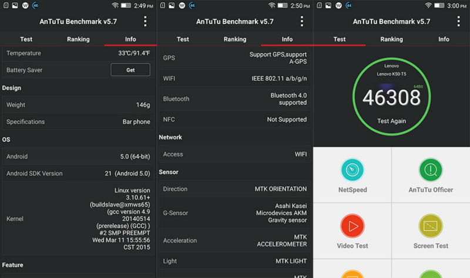This screenshot has width=470, height=278.
Task: Tap the 64Bit label beside the score
Action: click(418, 86)
